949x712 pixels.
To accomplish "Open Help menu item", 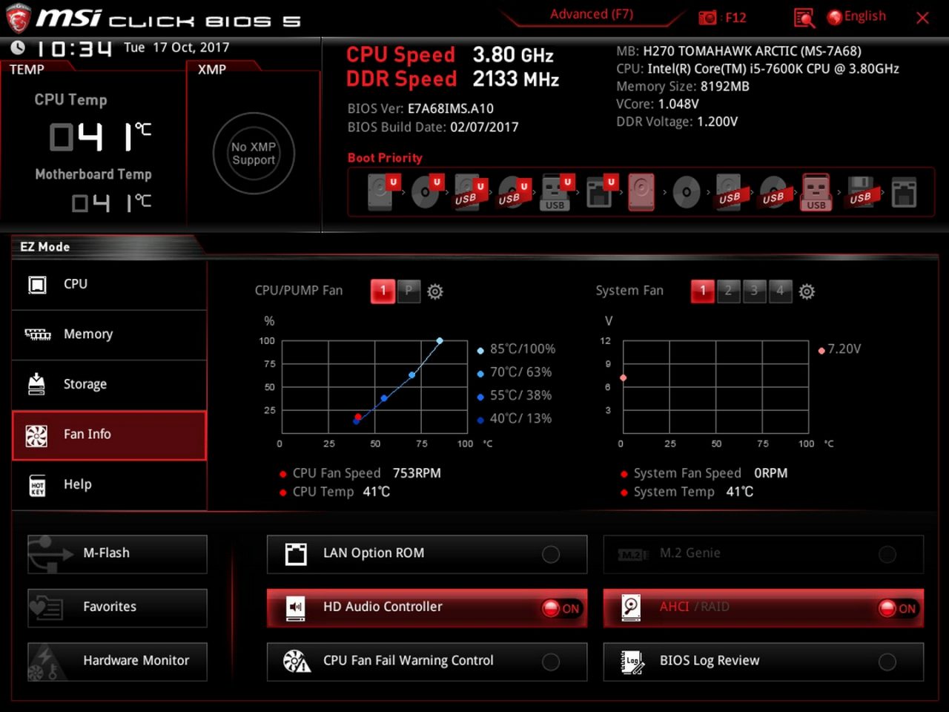I will click(x=109, y=485).
